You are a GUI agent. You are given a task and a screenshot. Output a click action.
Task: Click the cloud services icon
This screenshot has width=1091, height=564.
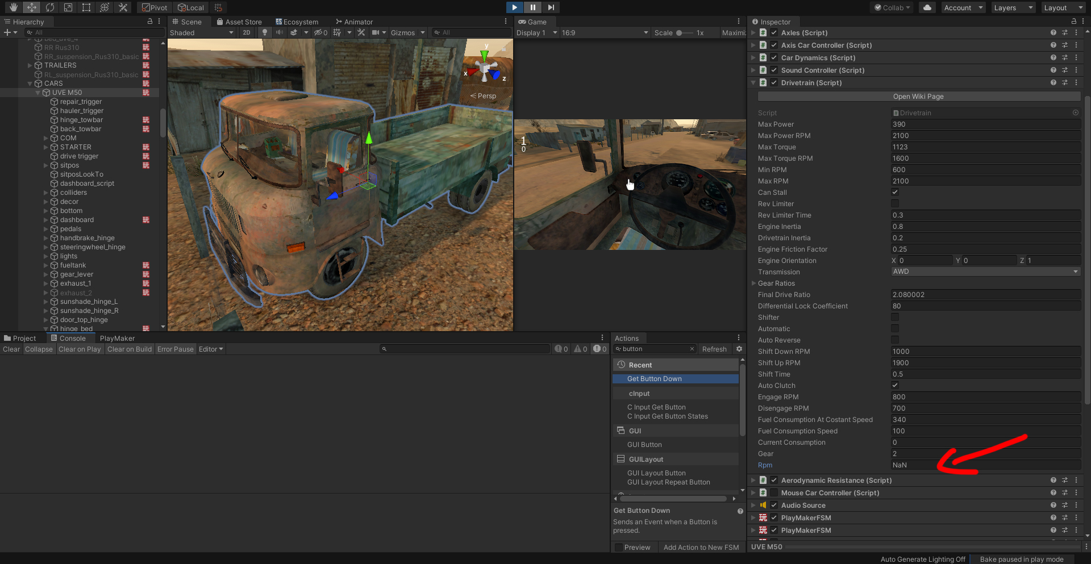[927, 7]
